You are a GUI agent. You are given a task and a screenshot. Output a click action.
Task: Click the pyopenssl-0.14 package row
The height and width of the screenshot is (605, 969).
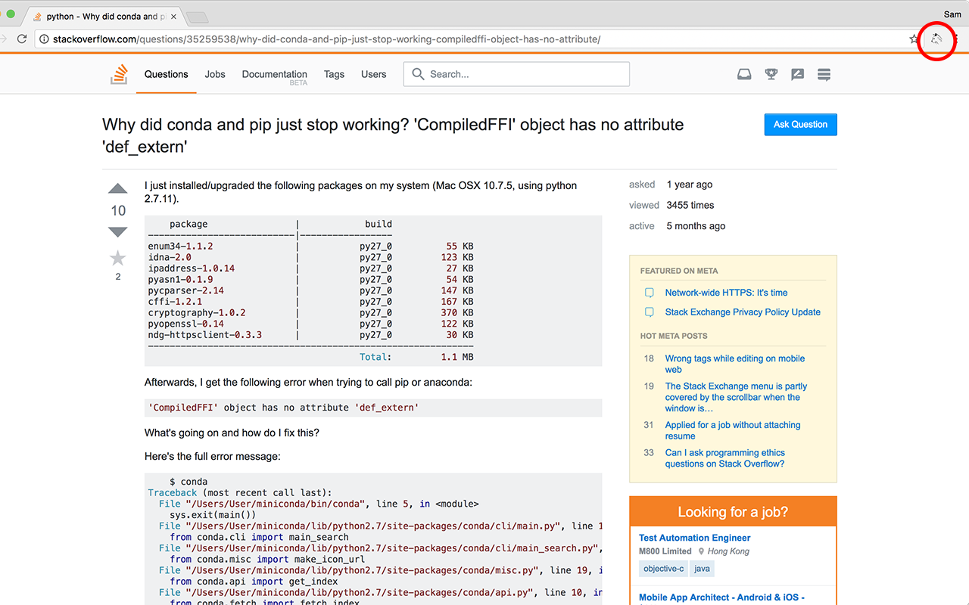(x=311, y=324)
